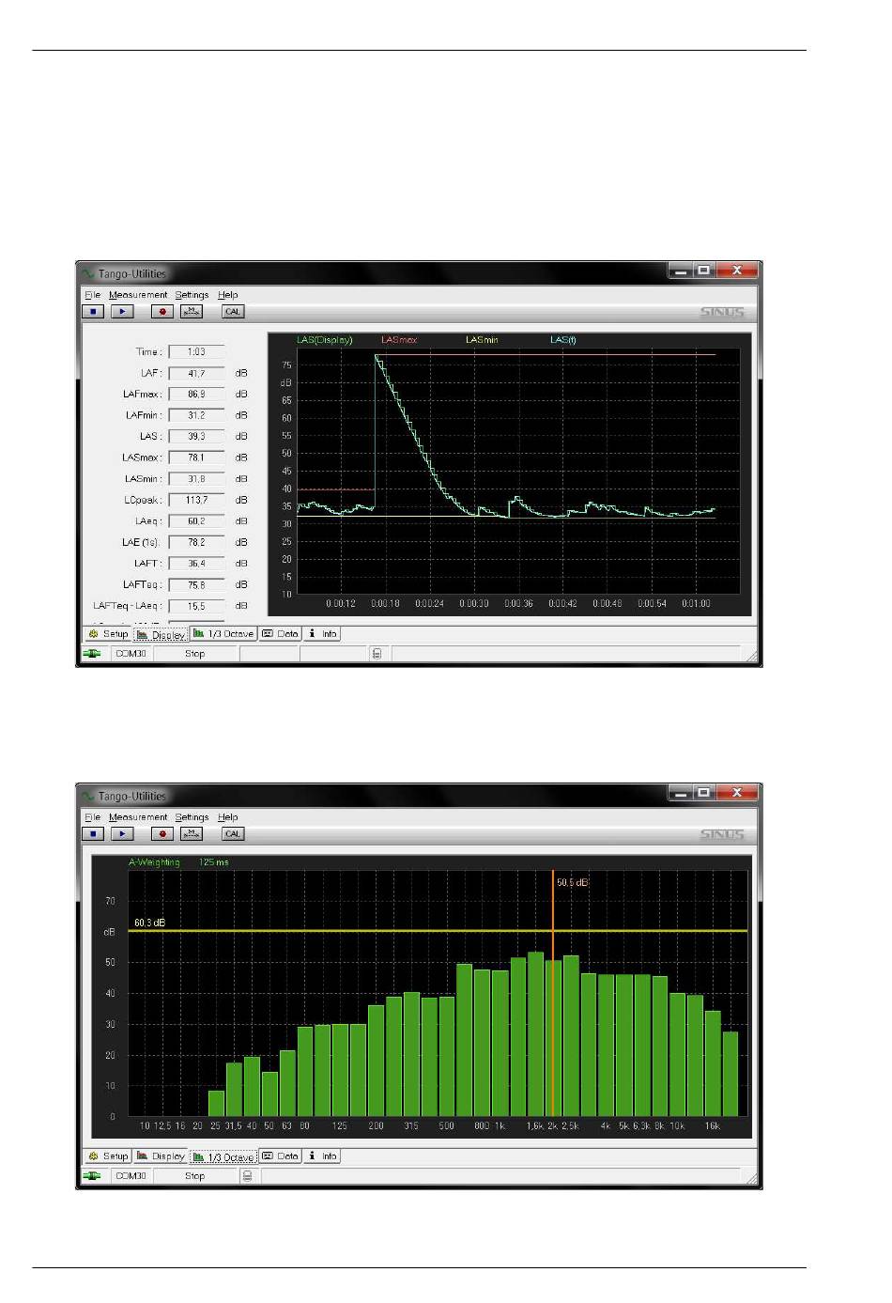Click the yellow 60,3 dB level line

tap(438, 931)
